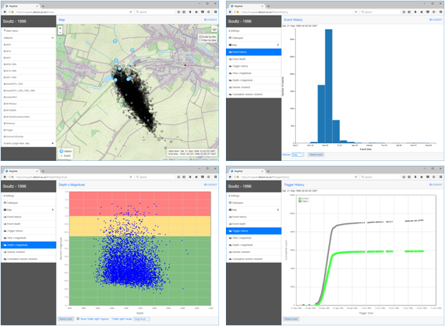The height and width of the screenshot is (326, 445).
Task: Select Event depth in the Event History sidebar
Action: coord(253,59)
